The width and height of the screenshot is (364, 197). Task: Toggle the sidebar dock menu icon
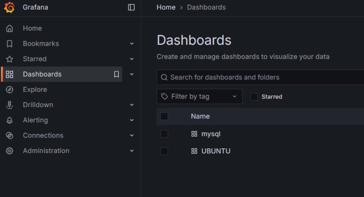point(131,7)
